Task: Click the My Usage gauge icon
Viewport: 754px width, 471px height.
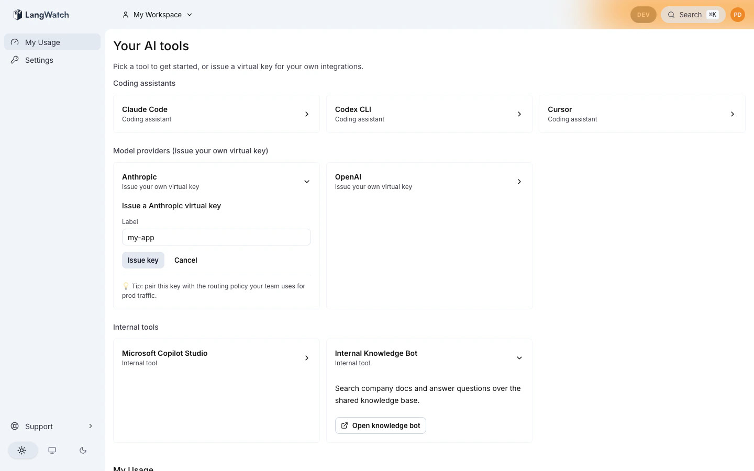Action: pyautogui.click(x=15, y=42)
